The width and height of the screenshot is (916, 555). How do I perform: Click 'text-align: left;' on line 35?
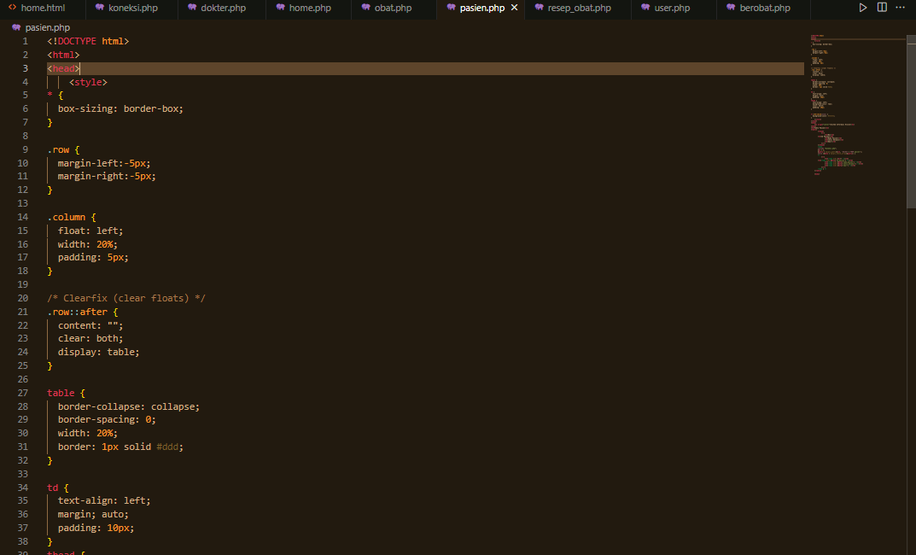tap(104, 500)
